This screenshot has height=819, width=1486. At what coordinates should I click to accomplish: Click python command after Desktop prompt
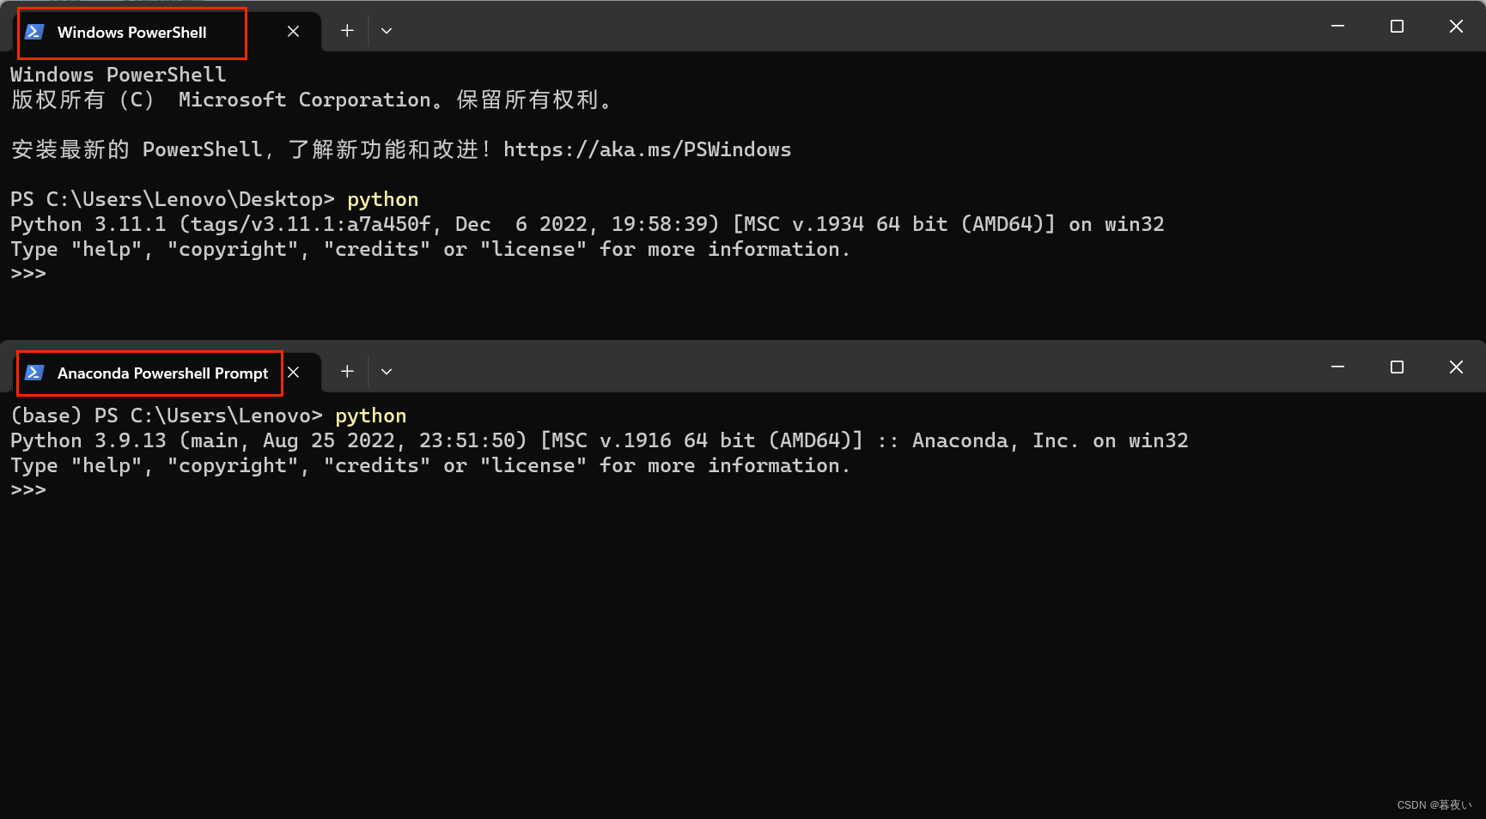[382, 200]
